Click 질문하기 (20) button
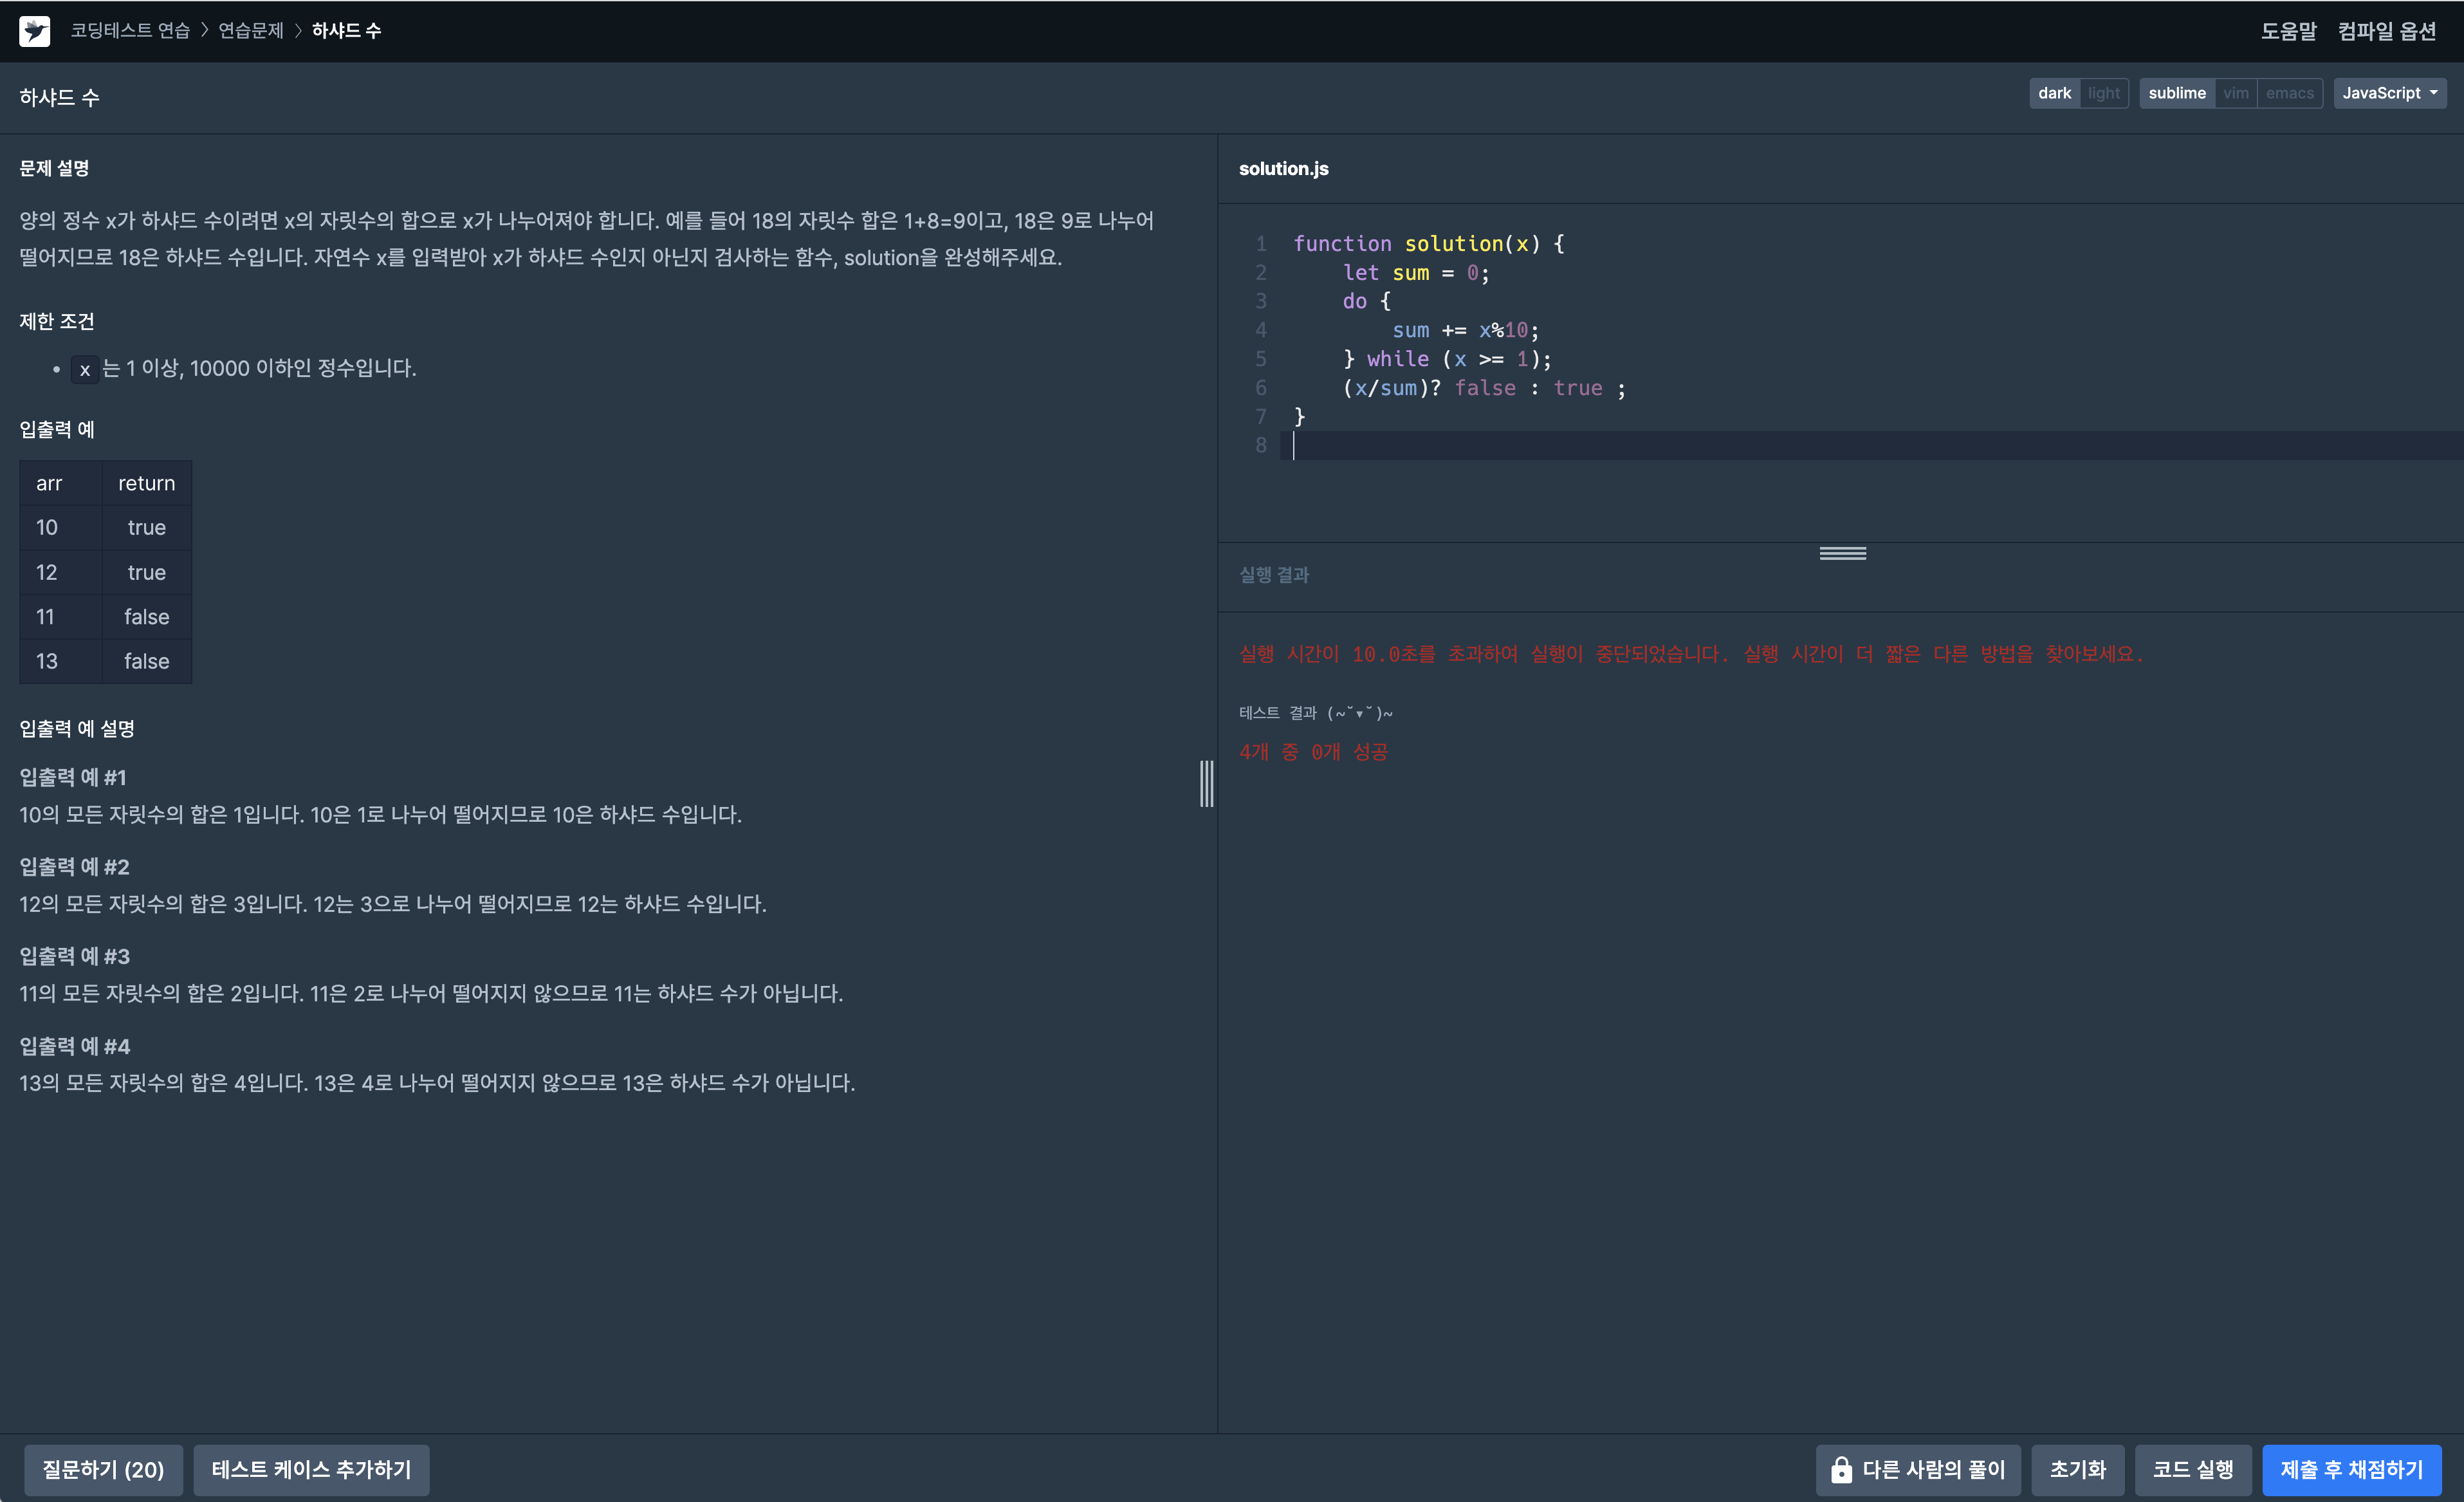This screenshot has height=1502, width=2464. 103,1469
